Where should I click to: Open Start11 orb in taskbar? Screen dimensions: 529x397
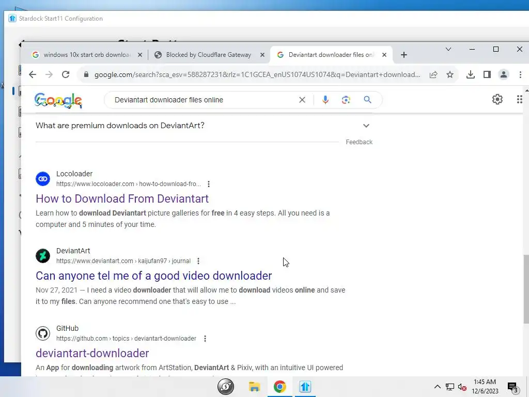tap(226, 387)
